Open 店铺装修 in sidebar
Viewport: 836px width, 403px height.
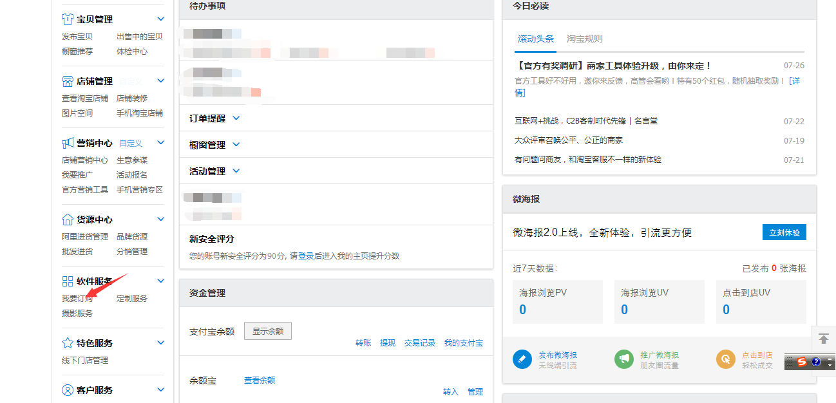[x=132, y=98]
